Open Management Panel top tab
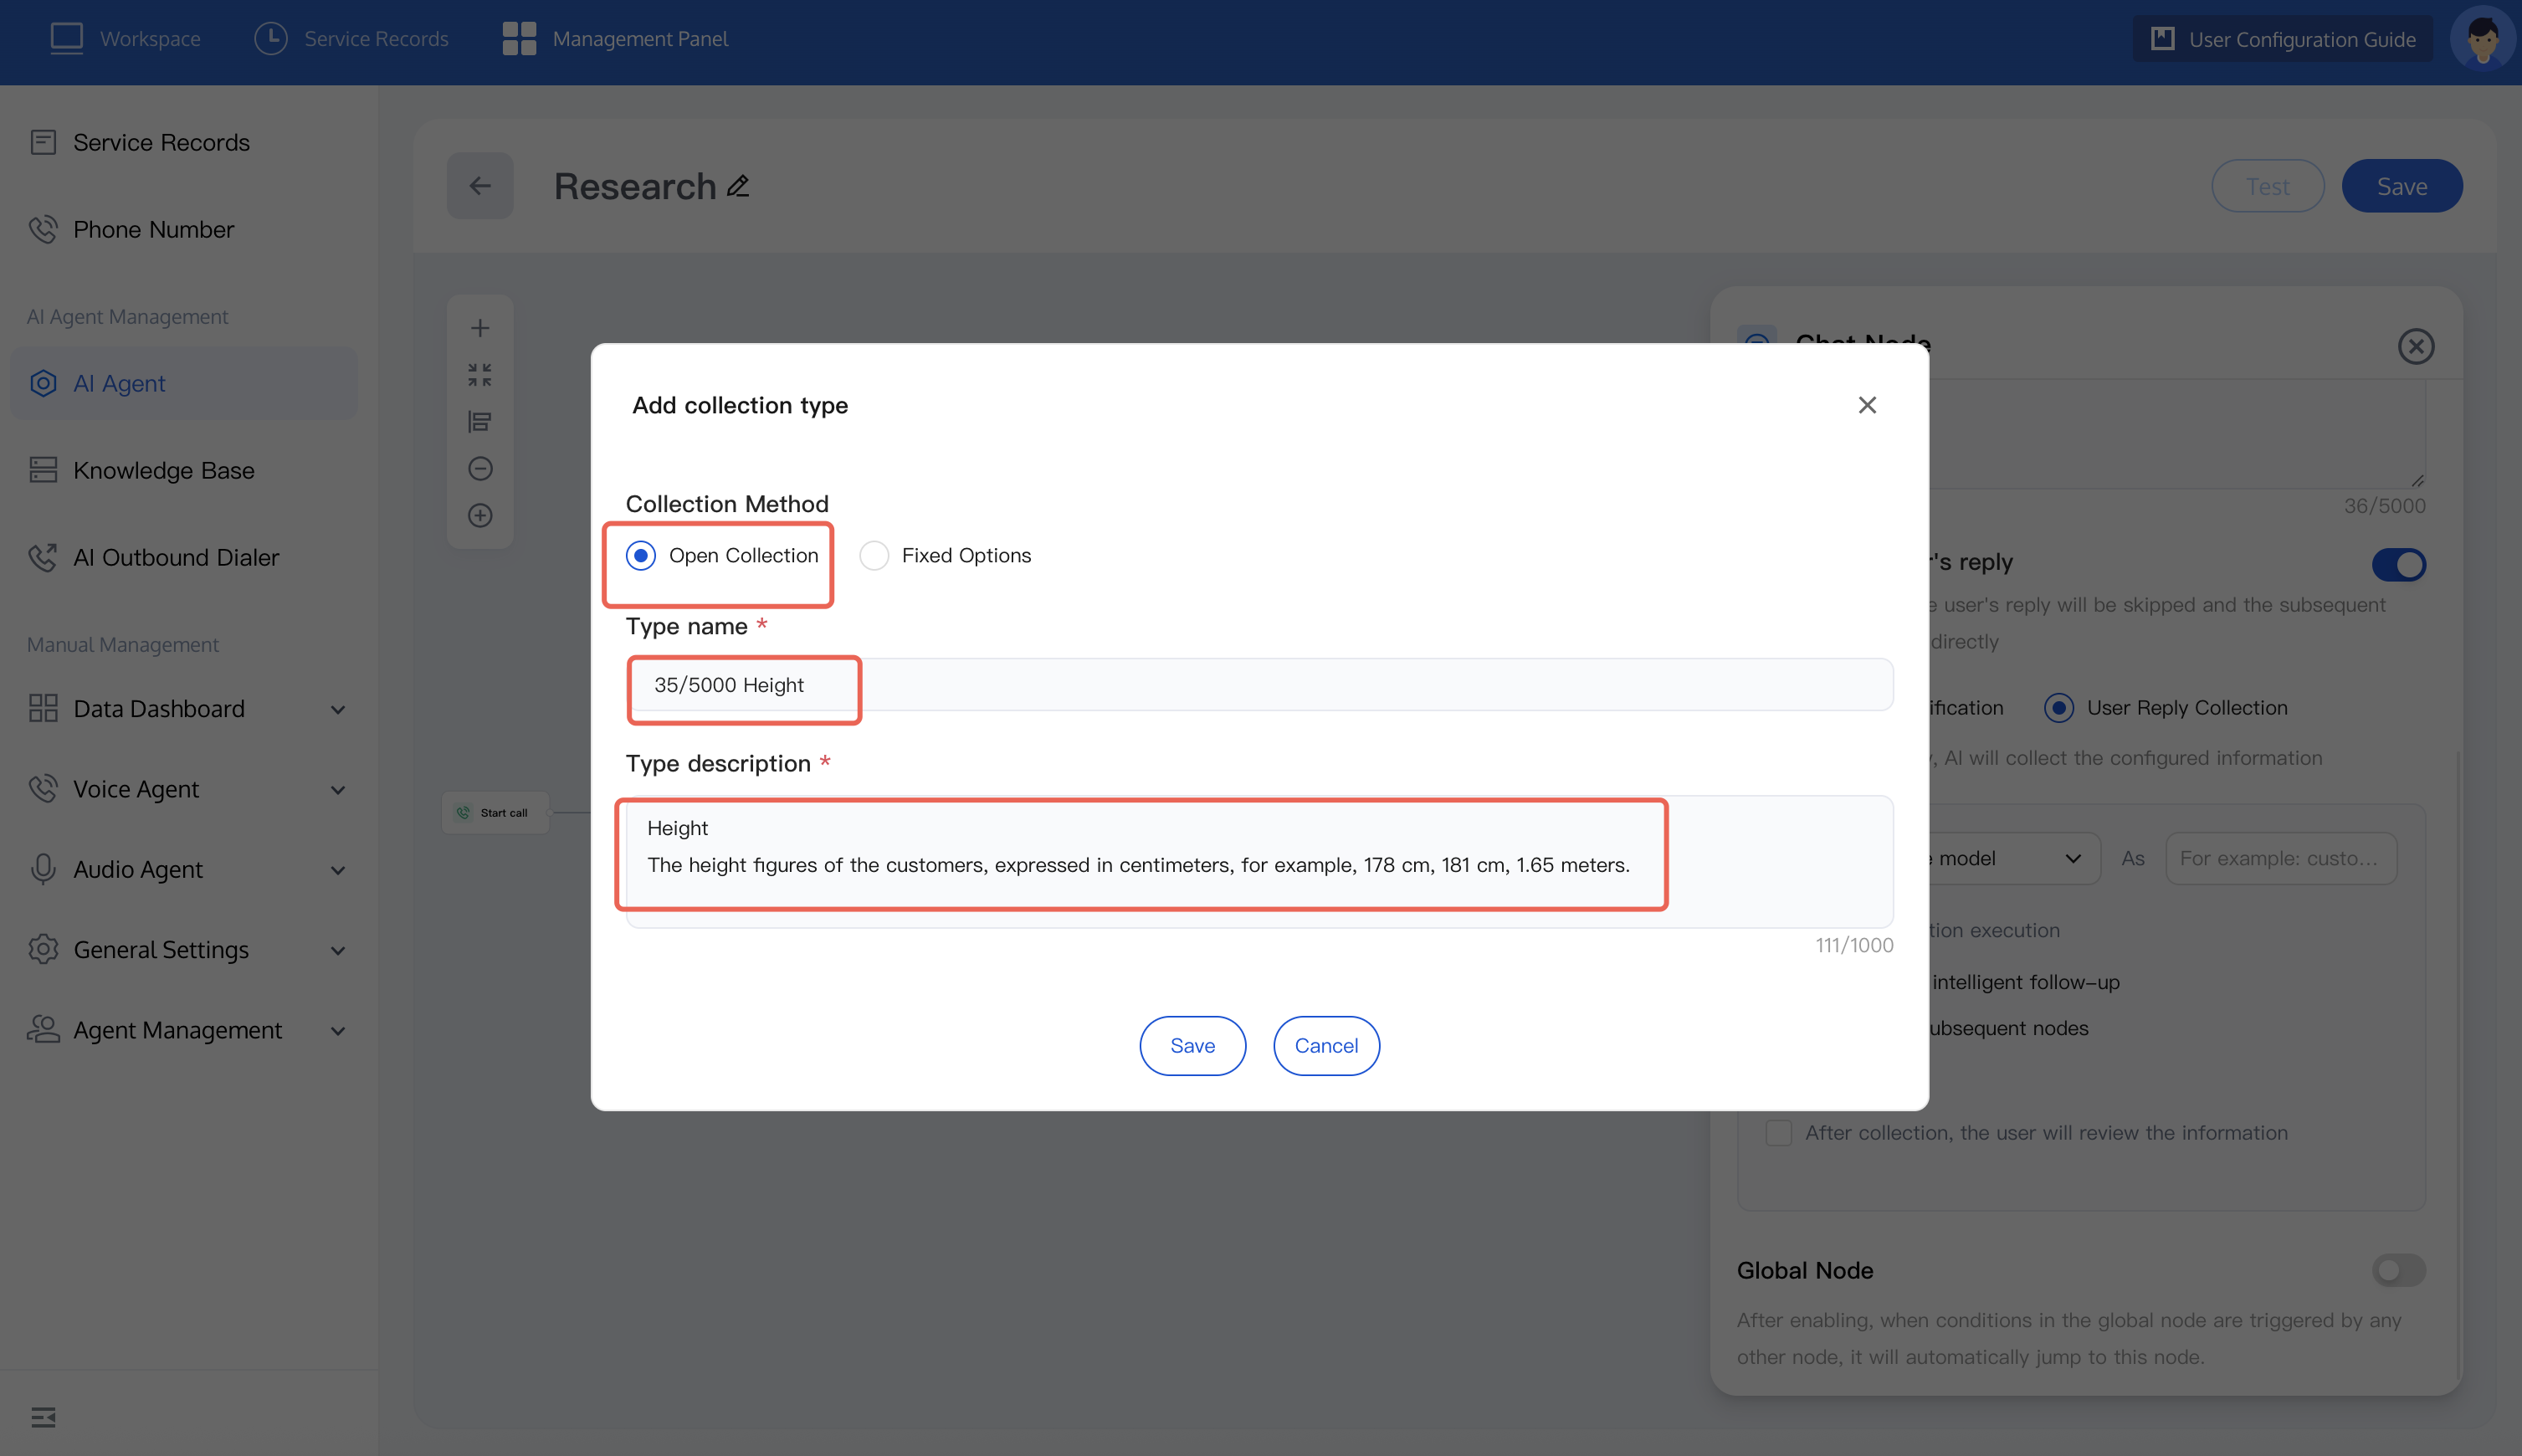 615,39
